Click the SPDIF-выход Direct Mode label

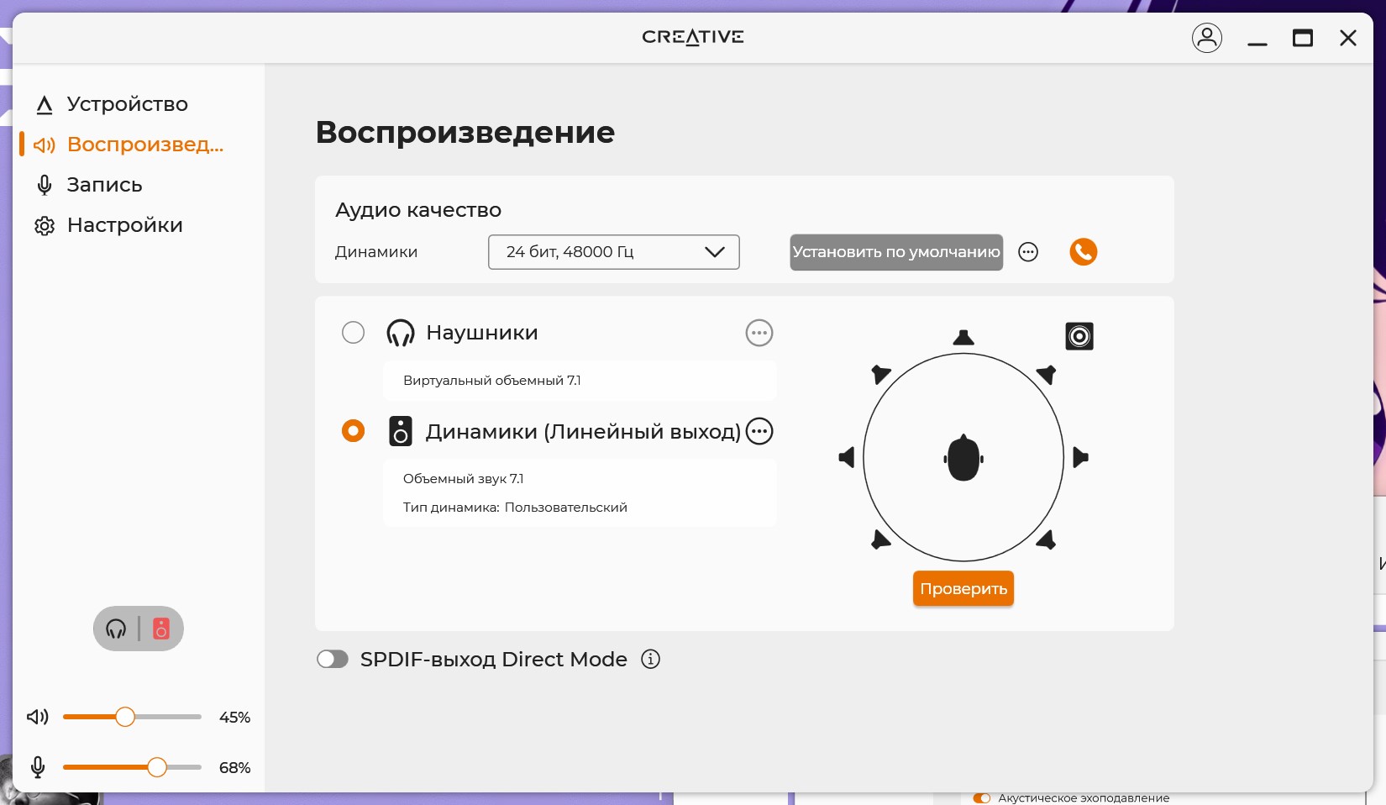494,660
